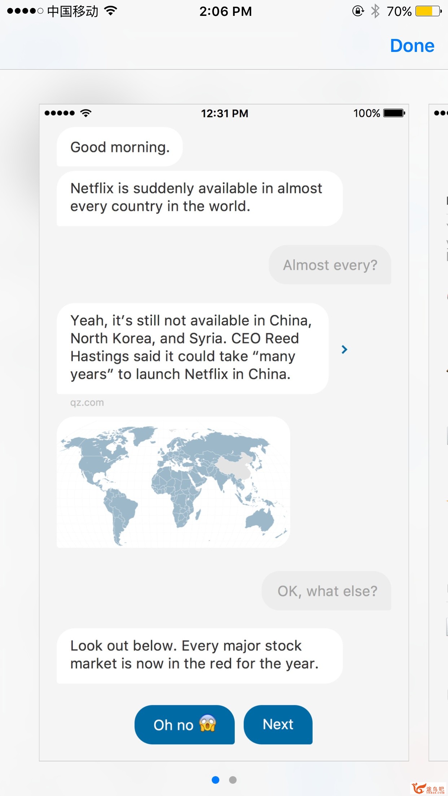Viewport: 448px width, 796px height.
Task: Tap the Wi-Fi icon in outer status bar
Action: (111, 11)
